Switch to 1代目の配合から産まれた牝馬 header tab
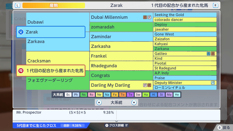This screenshot has width=233, height=131. [179, 5]
